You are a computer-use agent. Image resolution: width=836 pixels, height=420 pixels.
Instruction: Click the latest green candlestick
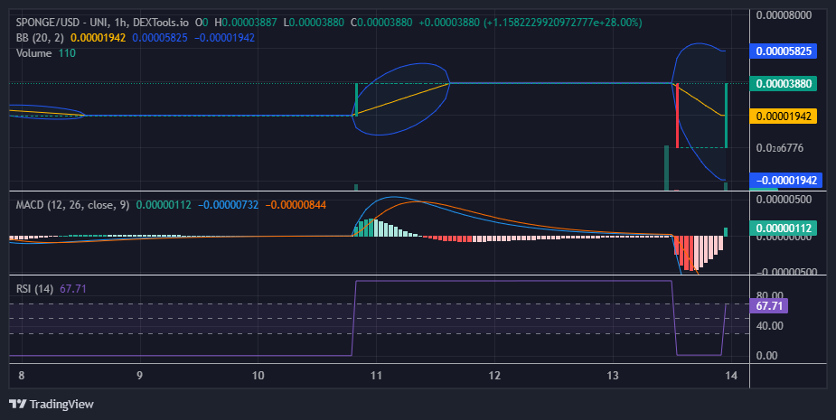pyautogui.click(x=726, y=116)
